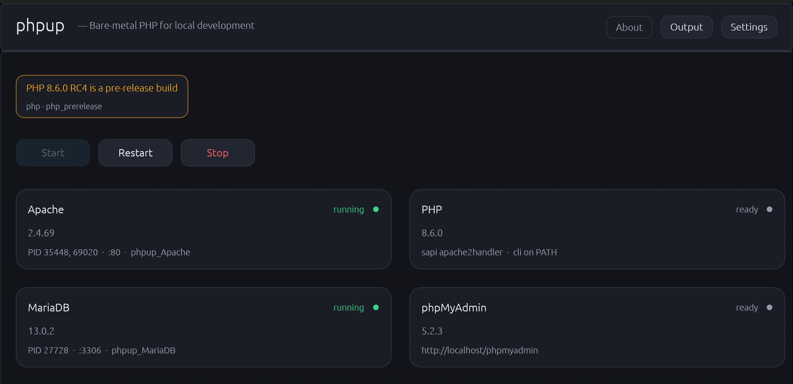Select the phpMyAdmin card title
The image size is (793, 384).
pos(454,308)
